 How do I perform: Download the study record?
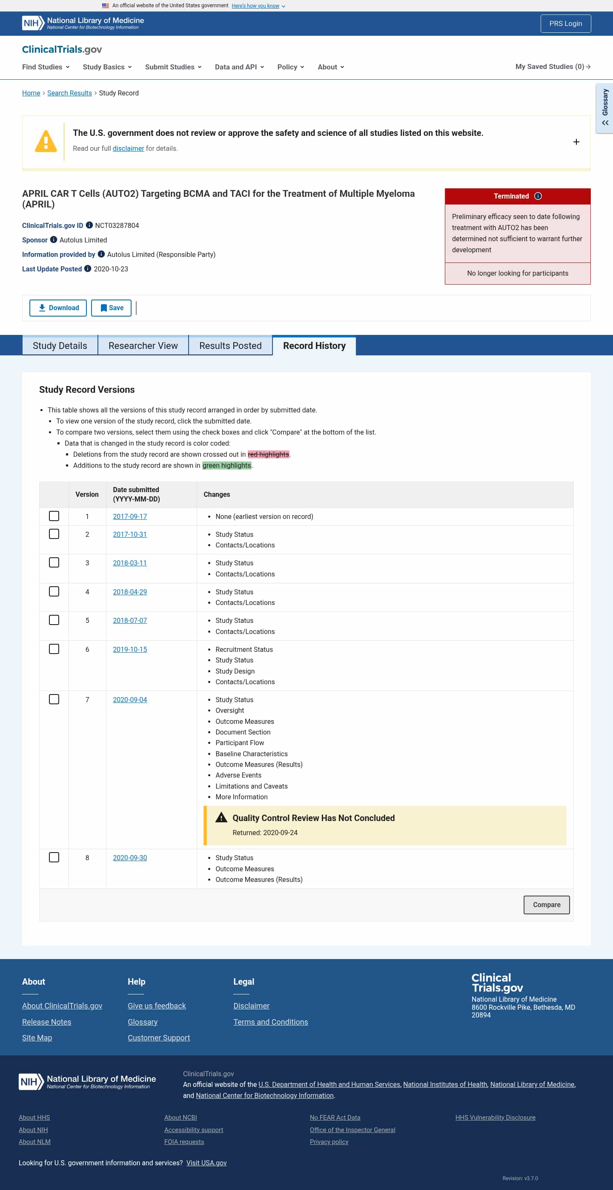pyautogui.click(x=58, y=308)
